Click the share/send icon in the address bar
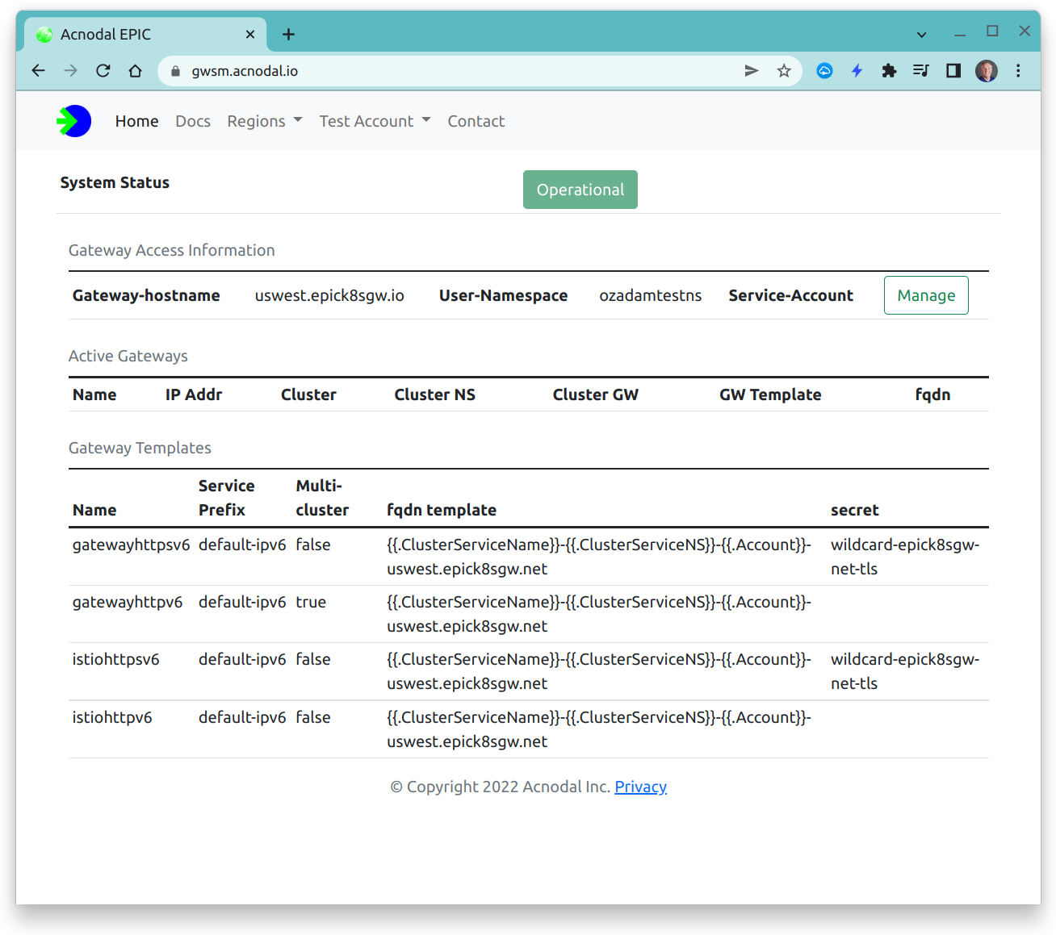Viewport: 1056px width, 935px height. (752, 71)
